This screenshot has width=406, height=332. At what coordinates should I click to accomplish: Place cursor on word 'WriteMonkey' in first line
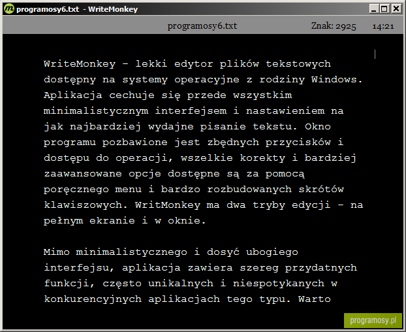click(x=80, y=64)
